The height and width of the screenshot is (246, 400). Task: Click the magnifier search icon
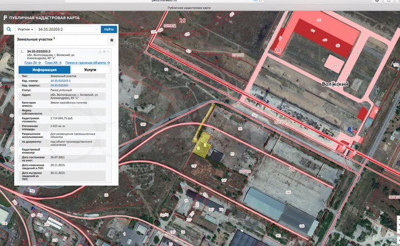9,29
